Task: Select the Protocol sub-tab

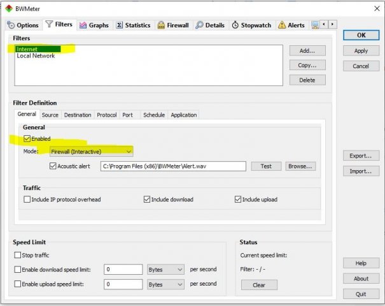Action: coord(106,115)
